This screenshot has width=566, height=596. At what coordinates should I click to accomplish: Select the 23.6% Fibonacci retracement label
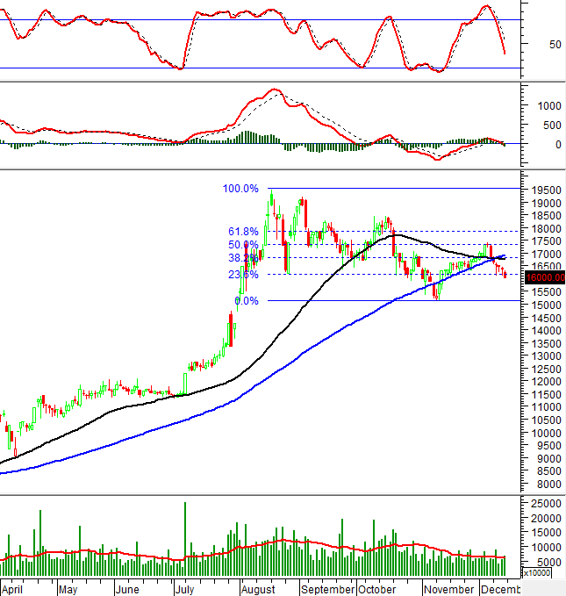point(243,274)
